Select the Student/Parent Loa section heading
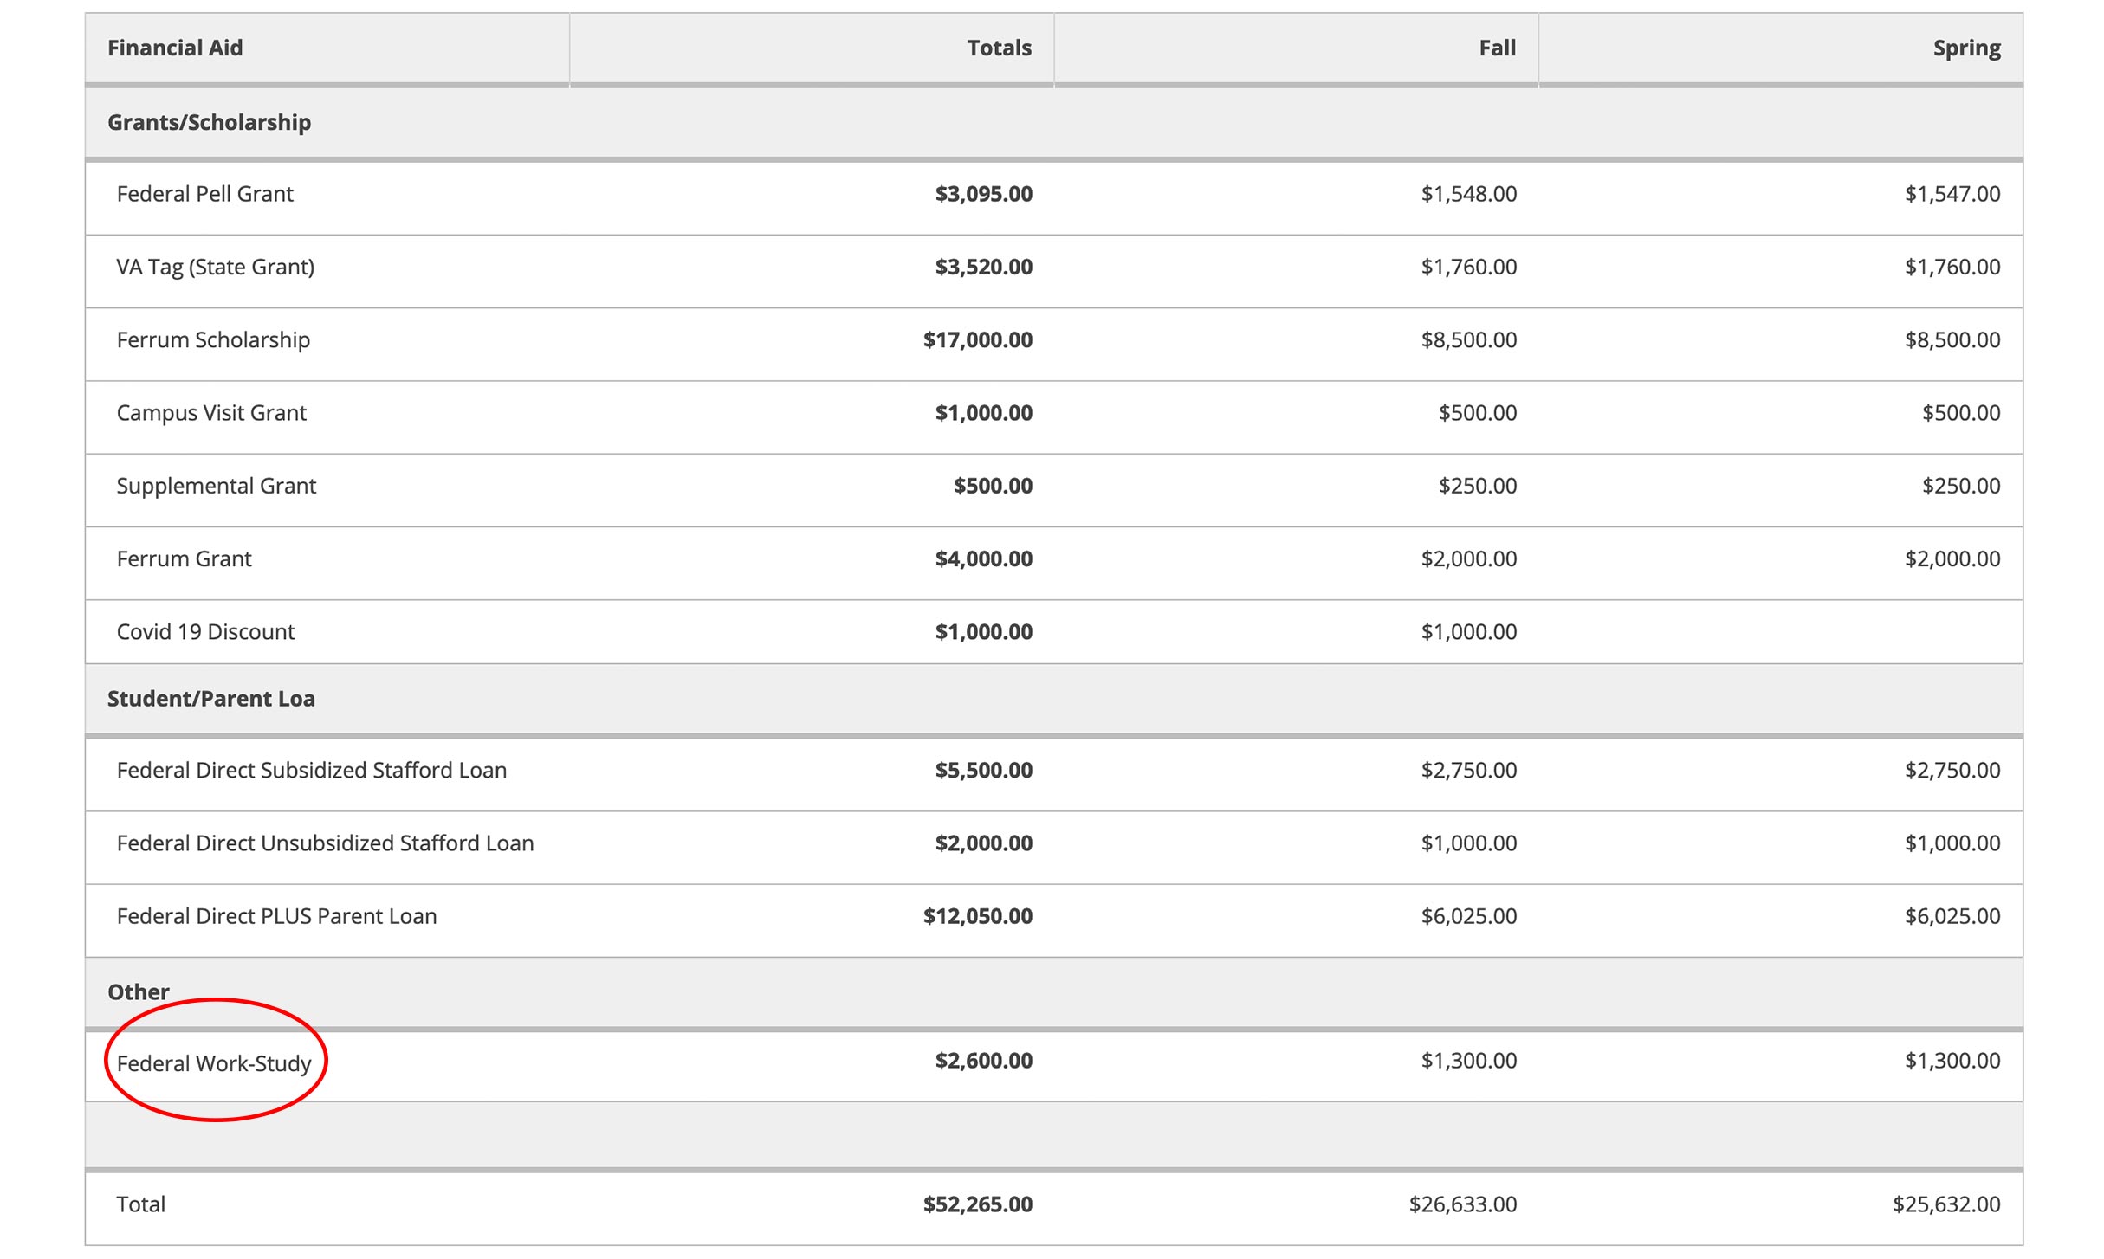2104x1259 pixels. tap(210, 699)
